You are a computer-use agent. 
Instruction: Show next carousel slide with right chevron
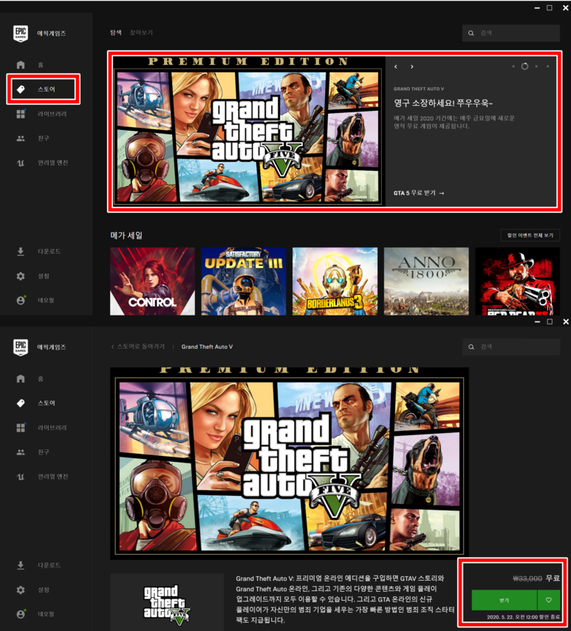point(411,66)
